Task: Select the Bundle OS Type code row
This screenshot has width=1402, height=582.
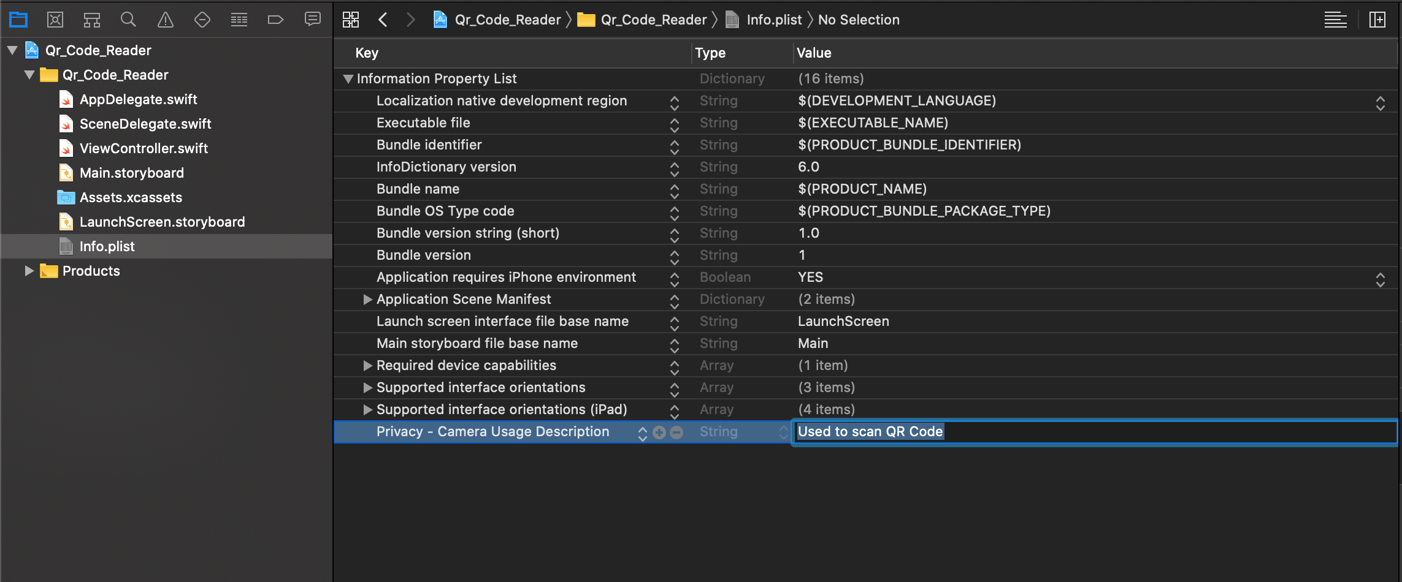Action: point(445,211)
